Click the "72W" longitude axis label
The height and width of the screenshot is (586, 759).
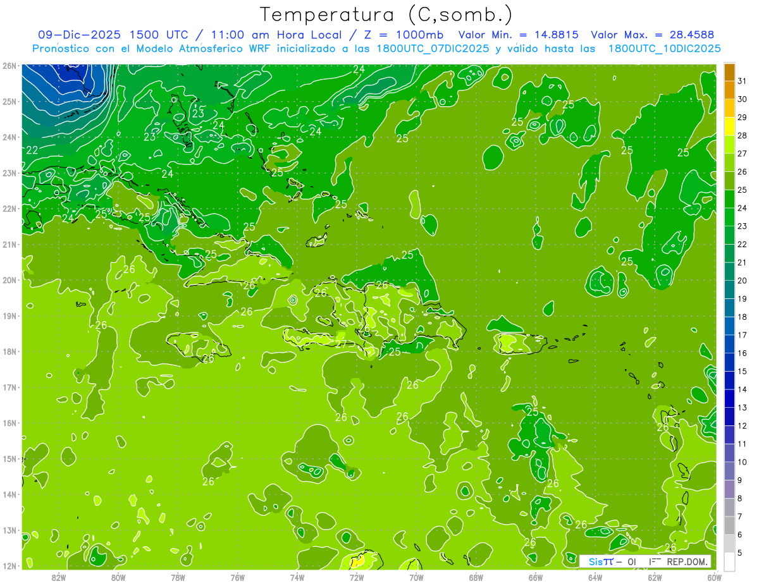click(357, 577)
